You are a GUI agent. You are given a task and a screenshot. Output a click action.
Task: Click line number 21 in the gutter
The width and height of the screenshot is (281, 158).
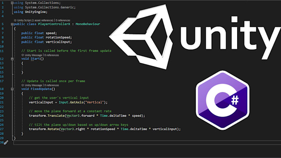[x=2, y=103]
